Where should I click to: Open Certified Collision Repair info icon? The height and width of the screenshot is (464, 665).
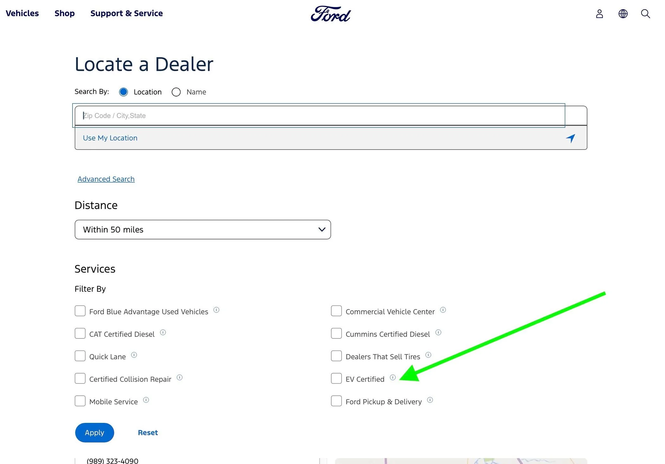tap(180, 377)
